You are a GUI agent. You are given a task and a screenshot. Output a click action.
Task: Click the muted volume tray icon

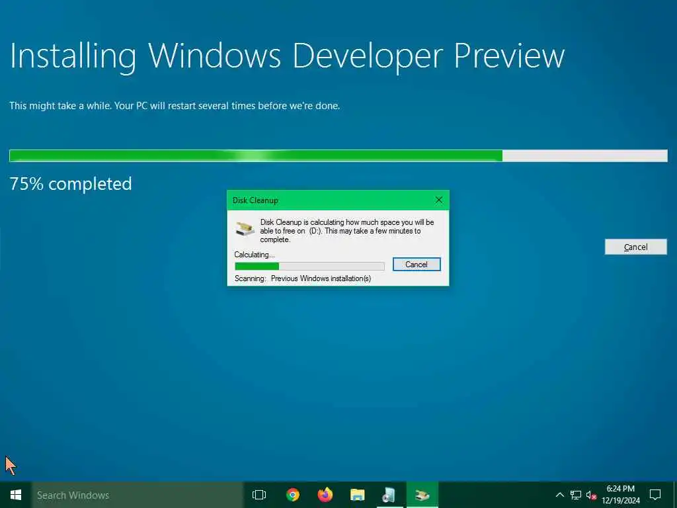click(x=591, y=495)
